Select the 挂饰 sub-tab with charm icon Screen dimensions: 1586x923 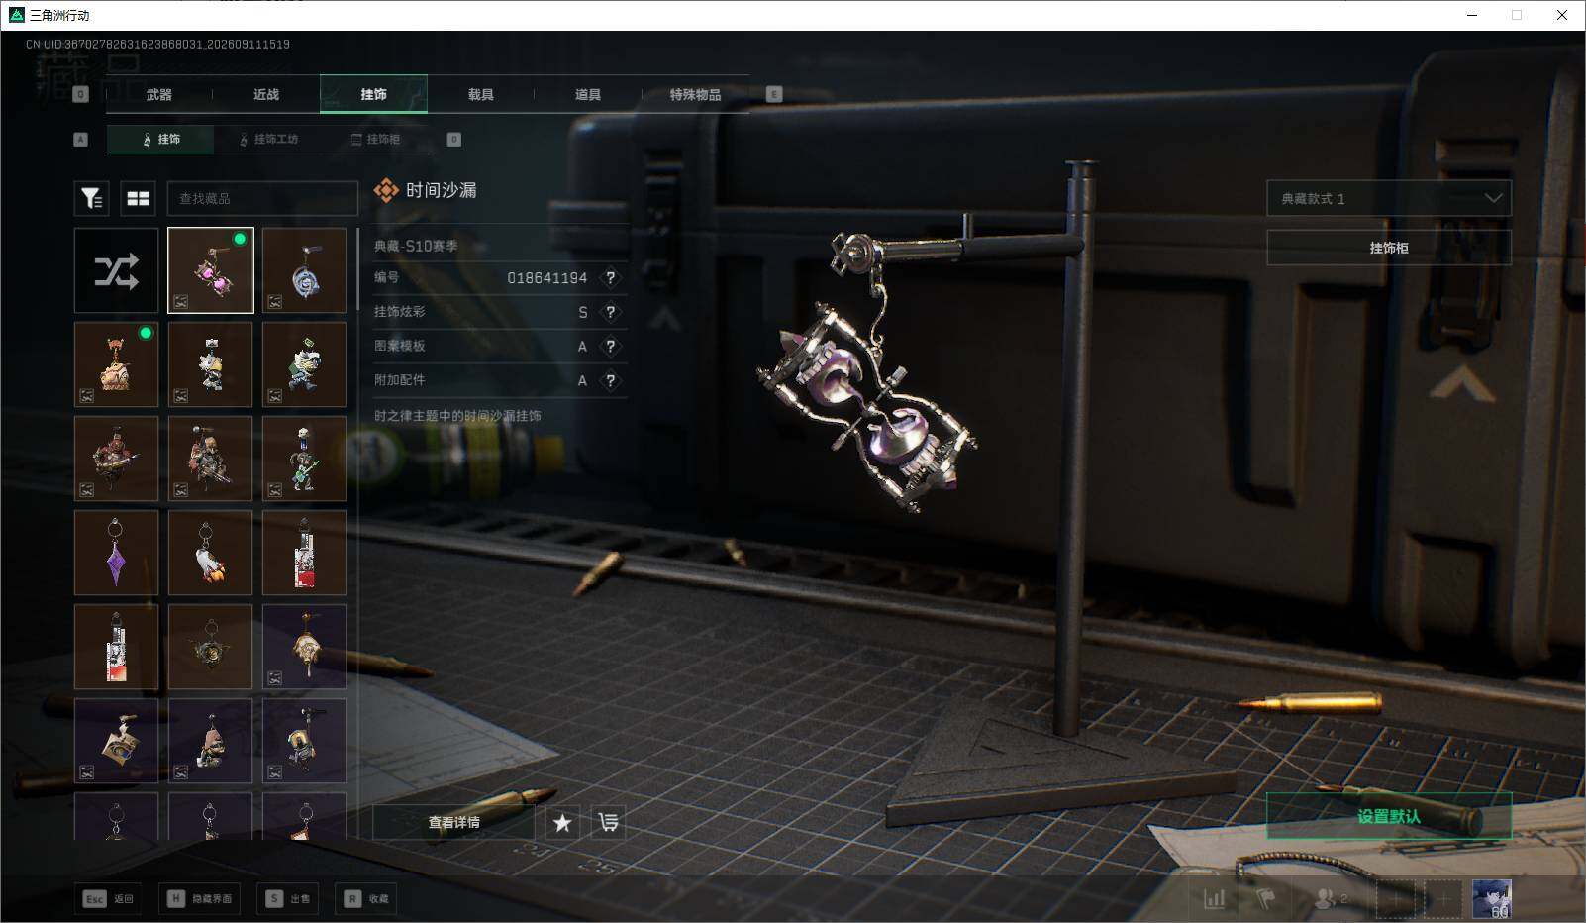pyautogui.click(x=160, y=140)
